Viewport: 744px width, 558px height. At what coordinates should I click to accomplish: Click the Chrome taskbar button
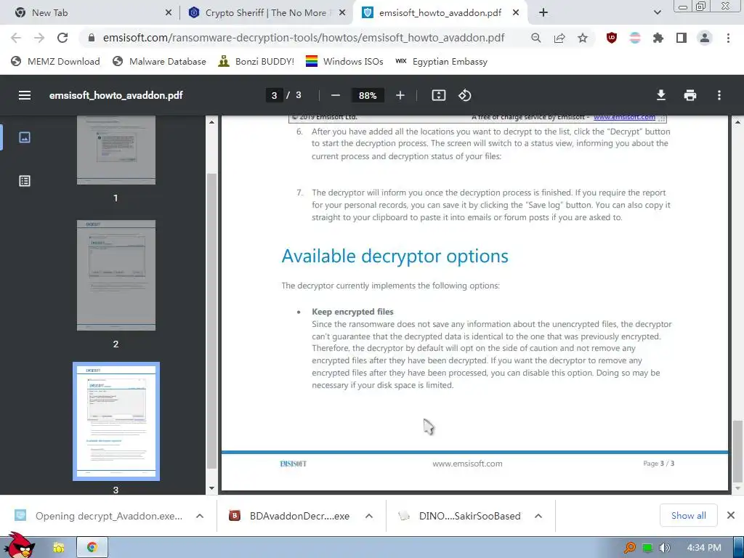click(x=92, y=547)
